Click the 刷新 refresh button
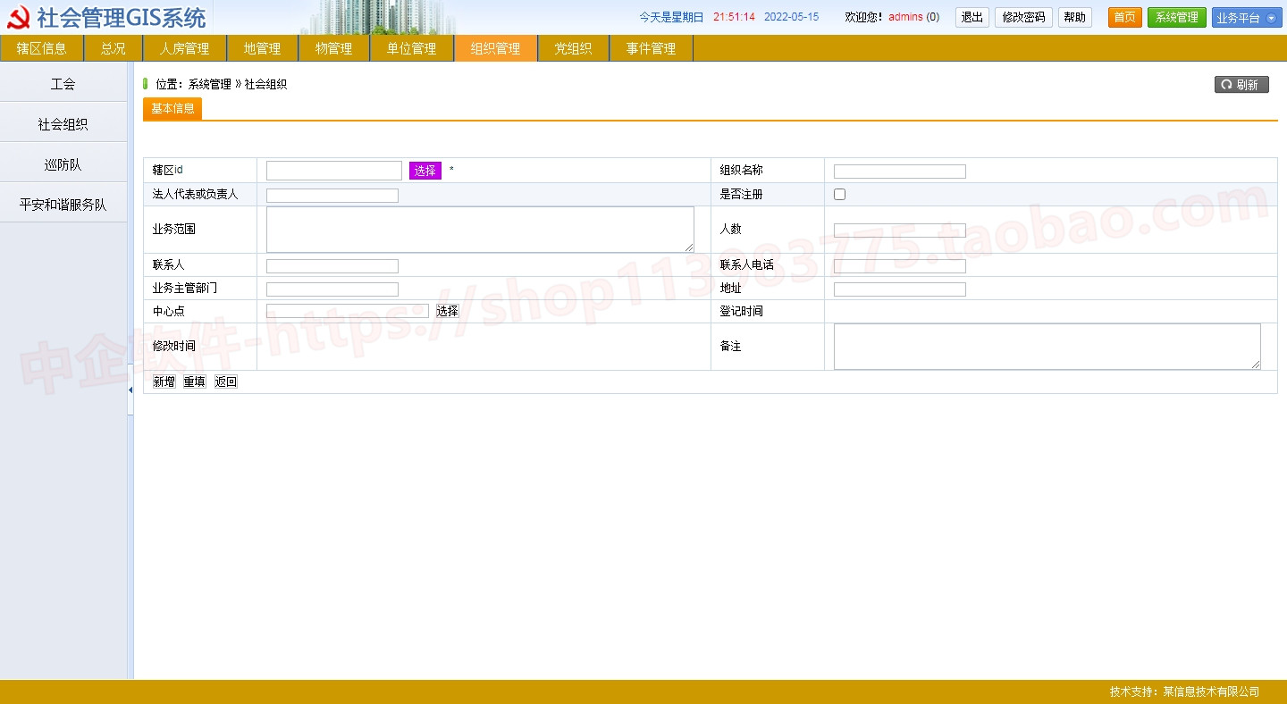1287x704 pixels. [1241, 84]
